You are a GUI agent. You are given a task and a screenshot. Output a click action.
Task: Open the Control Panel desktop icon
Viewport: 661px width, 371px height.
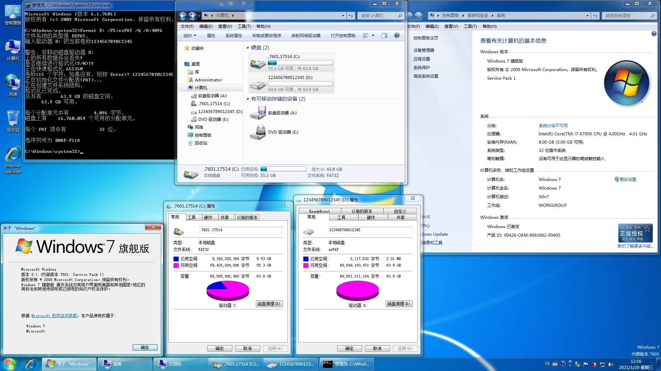point(13,15)
